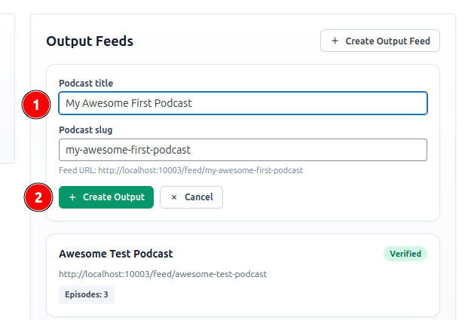Open the awesome-test-podcast feed URL
Viewport: 471px width, 320px height.
tap(162, 274)
